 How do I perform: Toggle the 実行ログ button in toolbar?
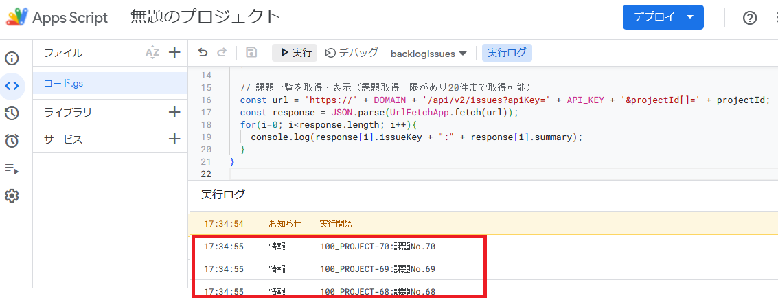(507, 53)
